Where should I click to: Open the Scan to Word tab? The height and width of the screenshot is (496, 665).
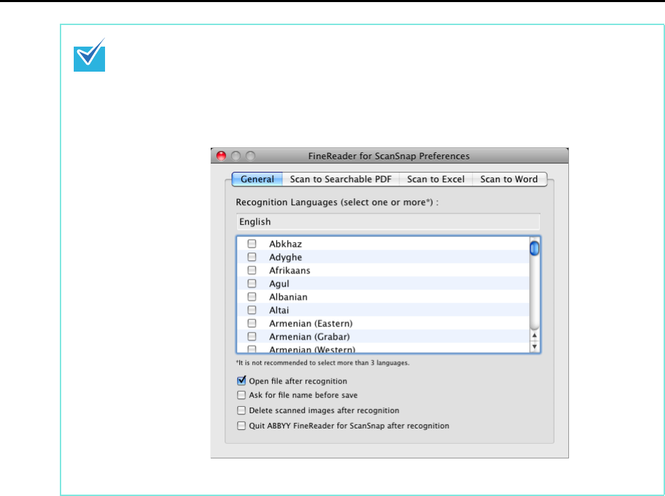[509, 179]
